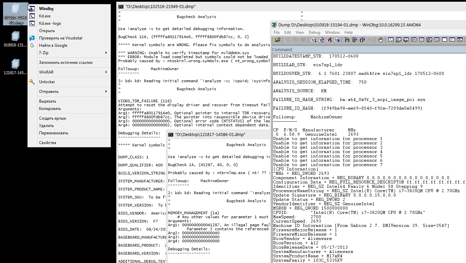Choose Запомнить источник ссылки menu entry
The height and width of the screenshot is (263, 466).
click(69, 62)
